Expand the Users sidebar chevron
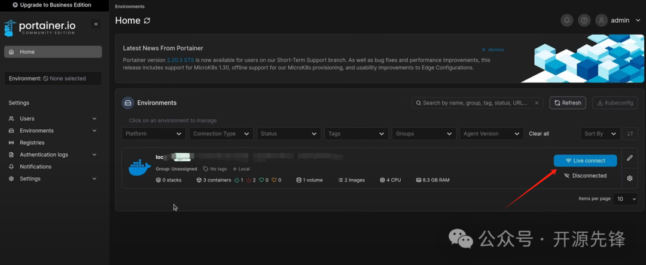The width and height of the screenshot is (646, 265). click(95, 119)
